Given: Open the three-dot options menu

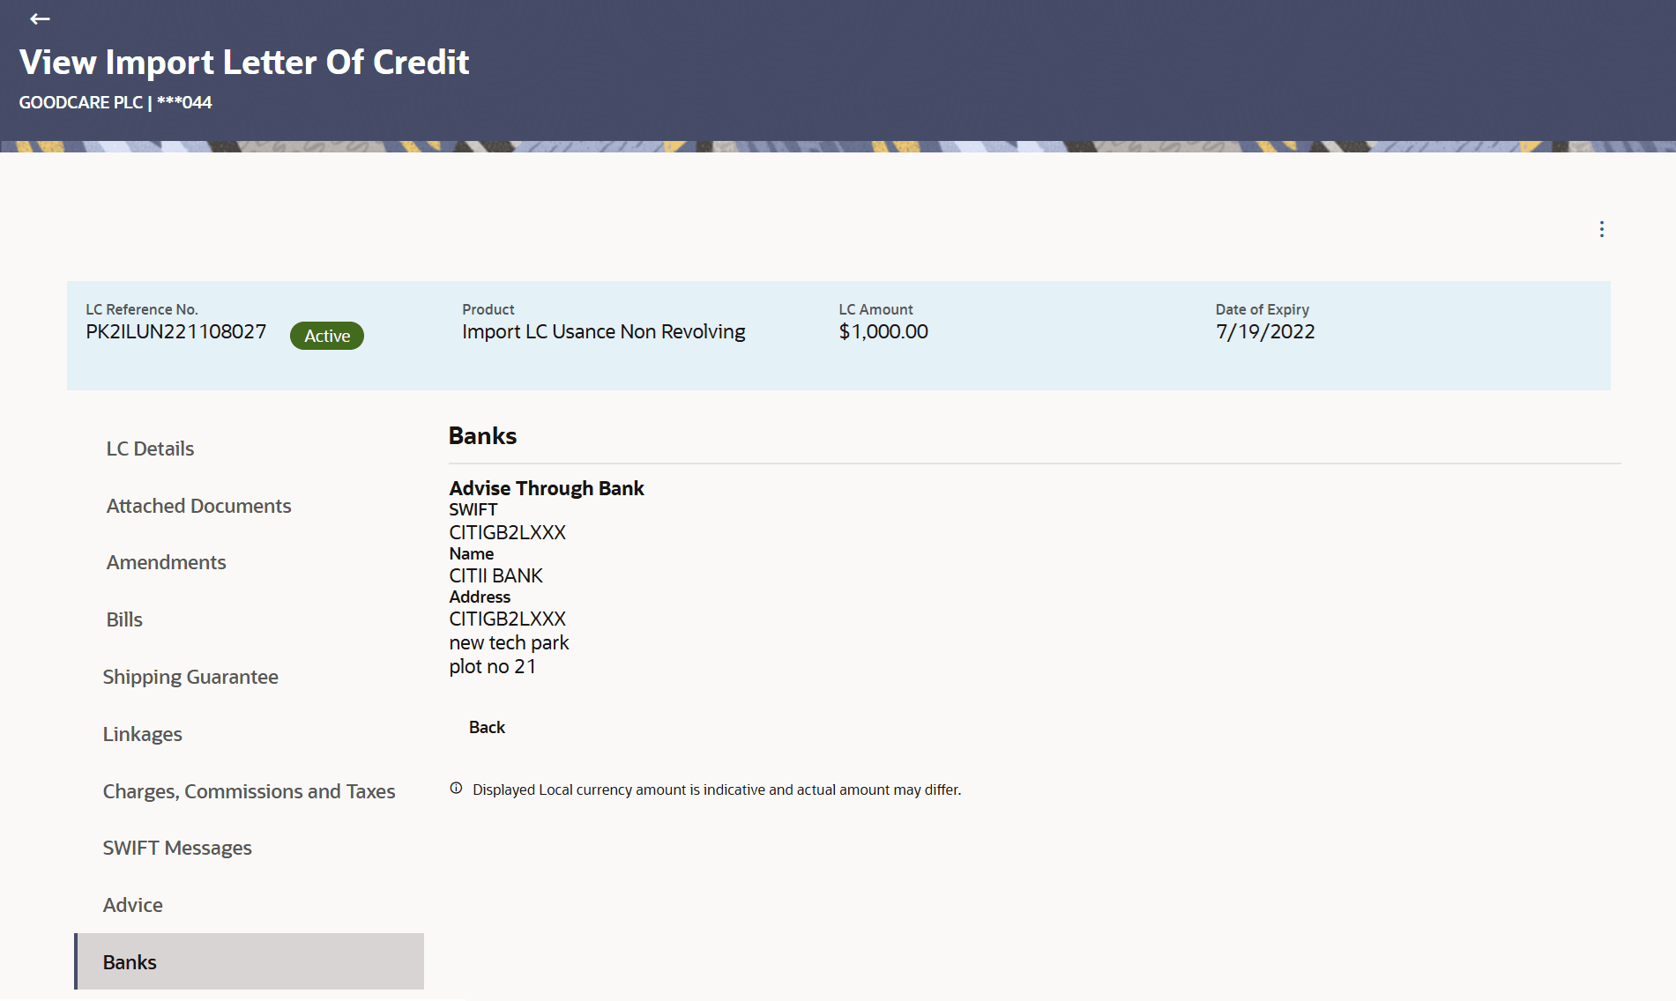Looking at the screenshot, I should pyautogui.click(x=1601, y=229).
